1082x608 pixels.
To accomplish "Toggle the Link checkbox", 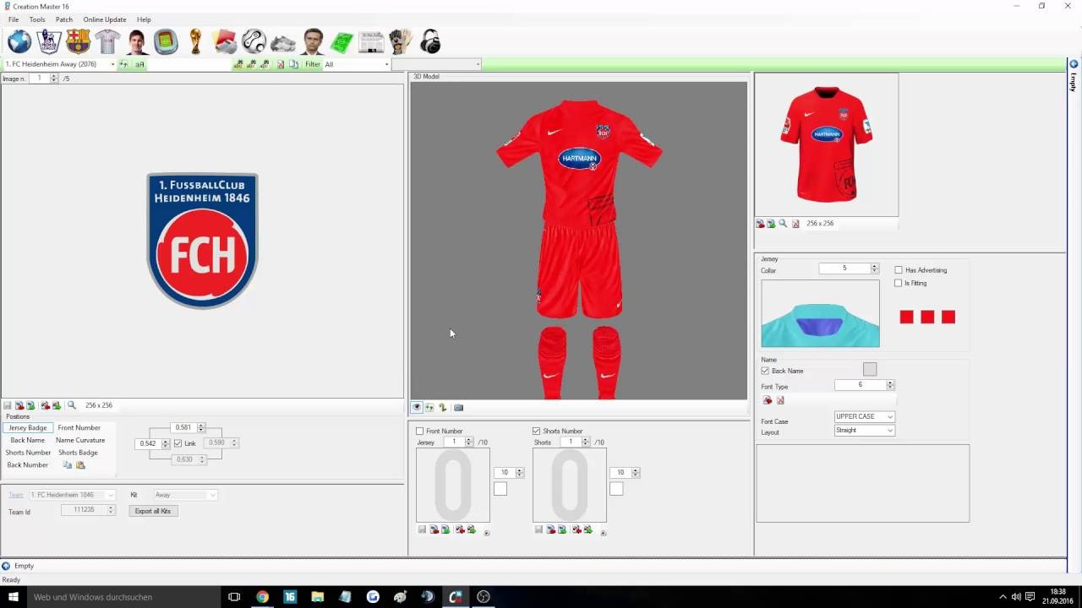I will pyautogui.click(x=178, y=443).
